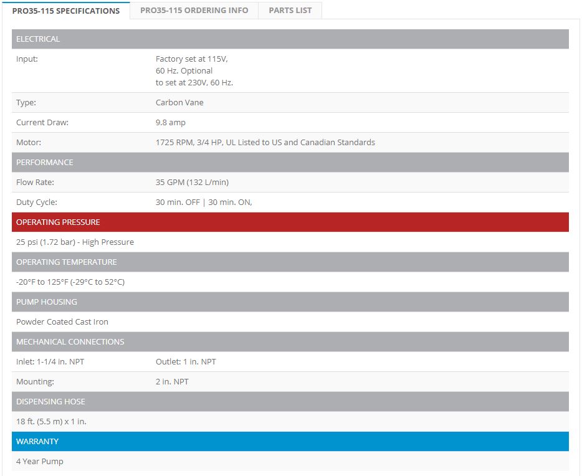Click the 'Duty Cycle:' label
Viewport: 582px width, 476px height.
[x=36, y=202]
